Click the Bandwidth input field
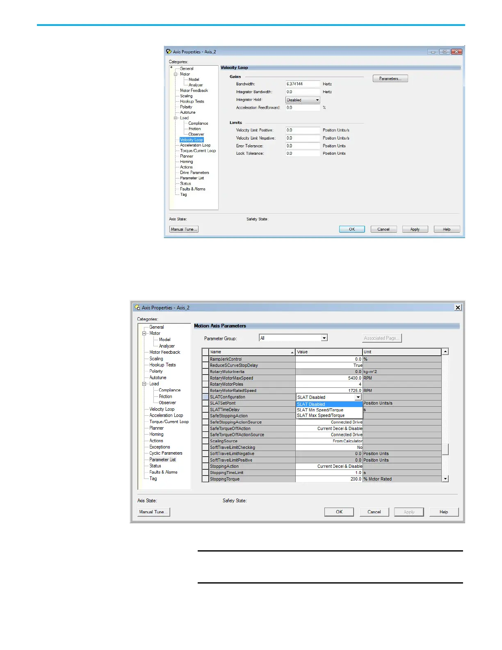Screen dimensions: 502x650 pos(302,84)
